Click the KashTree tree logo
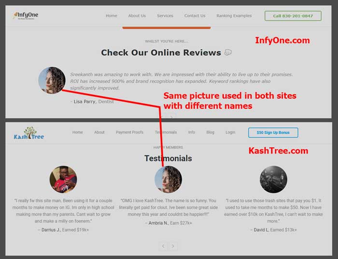338x259 pixels. pos(29,133)
